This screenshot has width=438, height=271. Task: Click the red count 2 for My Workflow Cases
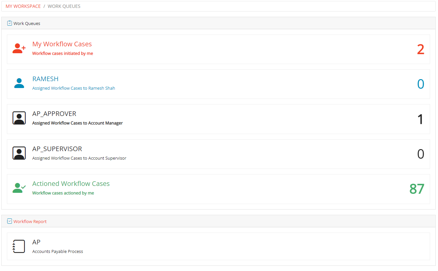[x=421, y=50]
